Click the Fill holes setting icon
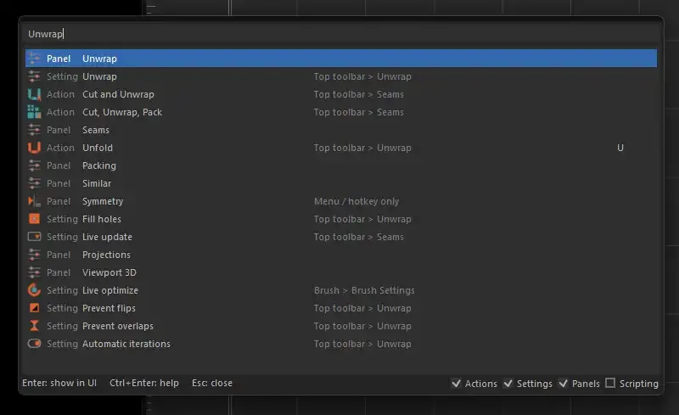Image resolution: width=679 pixels, height=415 pixels. [34, 219]
